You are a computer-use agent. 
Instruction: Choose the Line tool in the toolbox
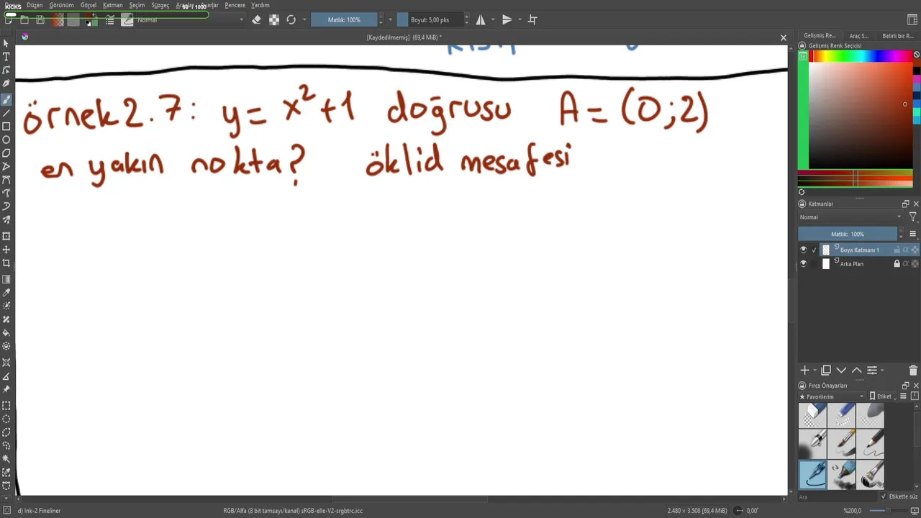pos(6,112)
